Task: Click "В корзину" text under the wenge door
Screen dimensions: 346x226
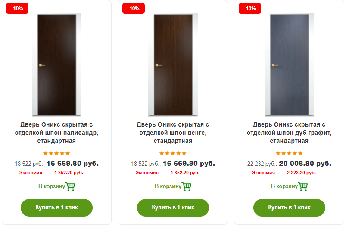Action: coord(168,186)
